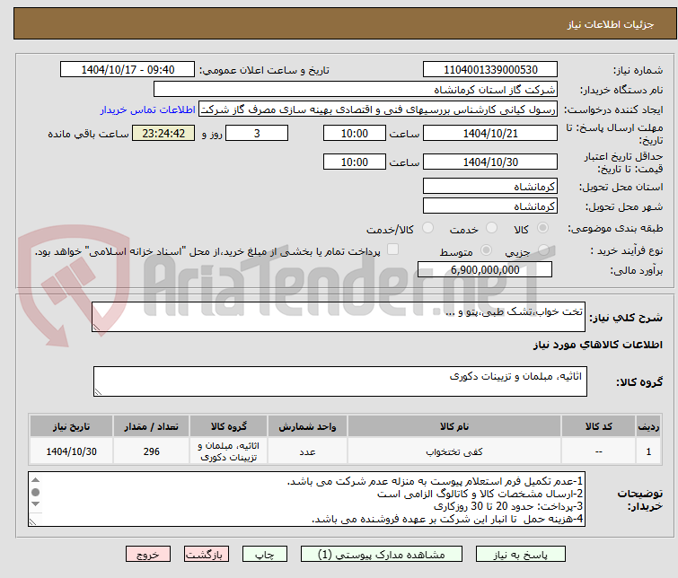Viewport: 678px width, 578px height.
Task: Click the پاسخ به نیاز button
Action: point(521,555)
